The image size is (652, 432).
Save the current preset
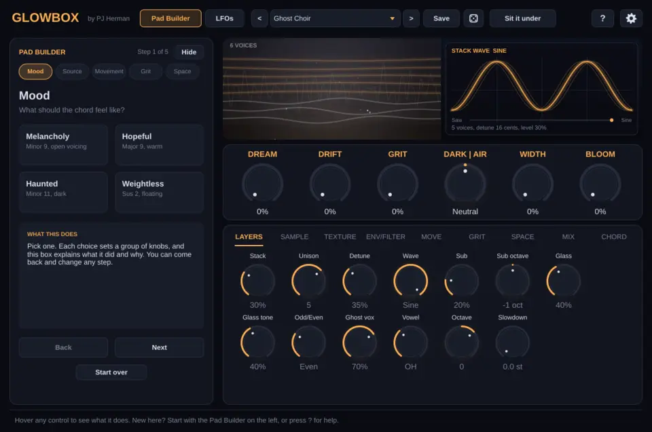441,18
